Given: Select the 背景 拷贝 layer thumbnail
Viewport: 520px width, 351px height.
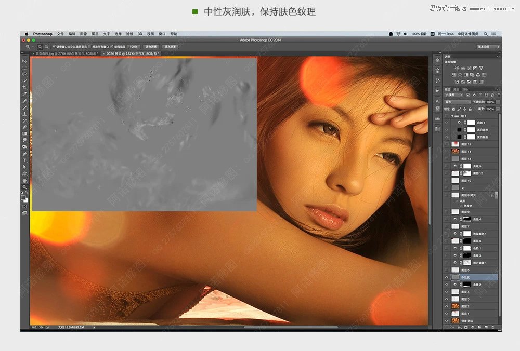Looking at the screenshot, I should (455, 321).
